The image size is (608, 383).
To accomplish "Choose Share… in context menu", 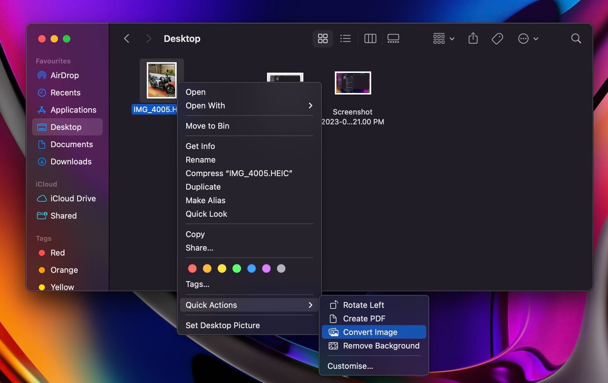I will pos(249,248).
